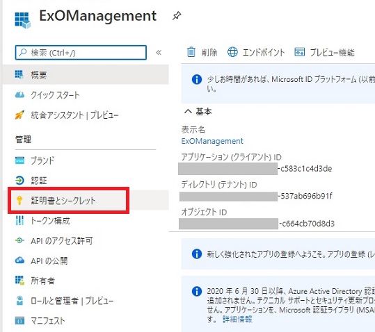Collapse the 基本 section chevron
This screenshot has height=332, width=375.
pyautogui.click(x=188, y=111)
